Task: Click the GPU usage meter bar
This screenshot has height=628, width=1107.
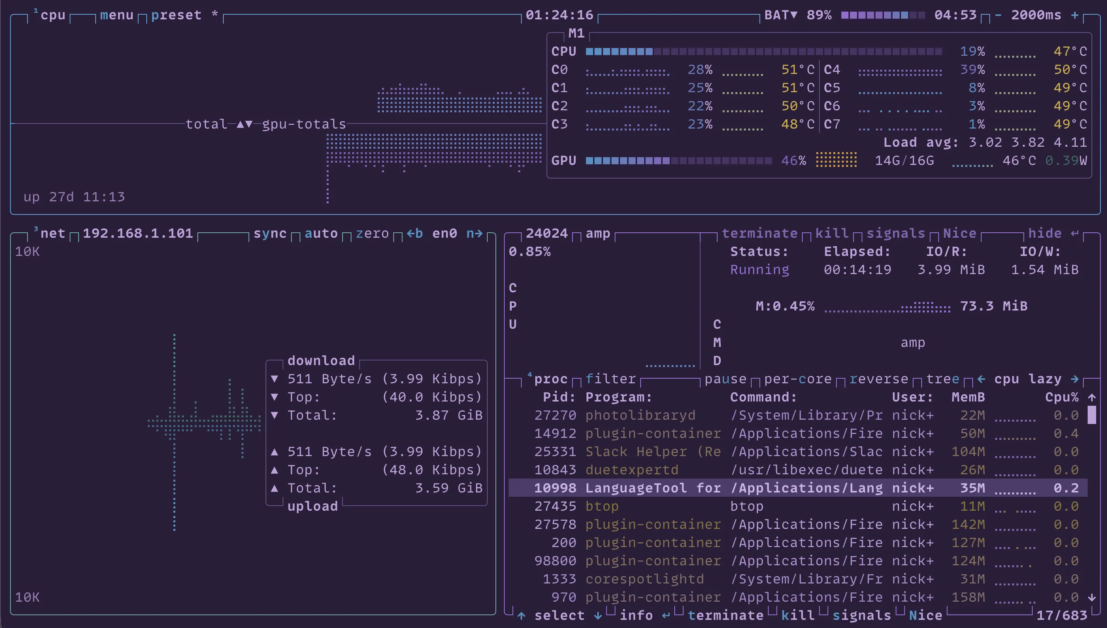Action: pos(679,161)
